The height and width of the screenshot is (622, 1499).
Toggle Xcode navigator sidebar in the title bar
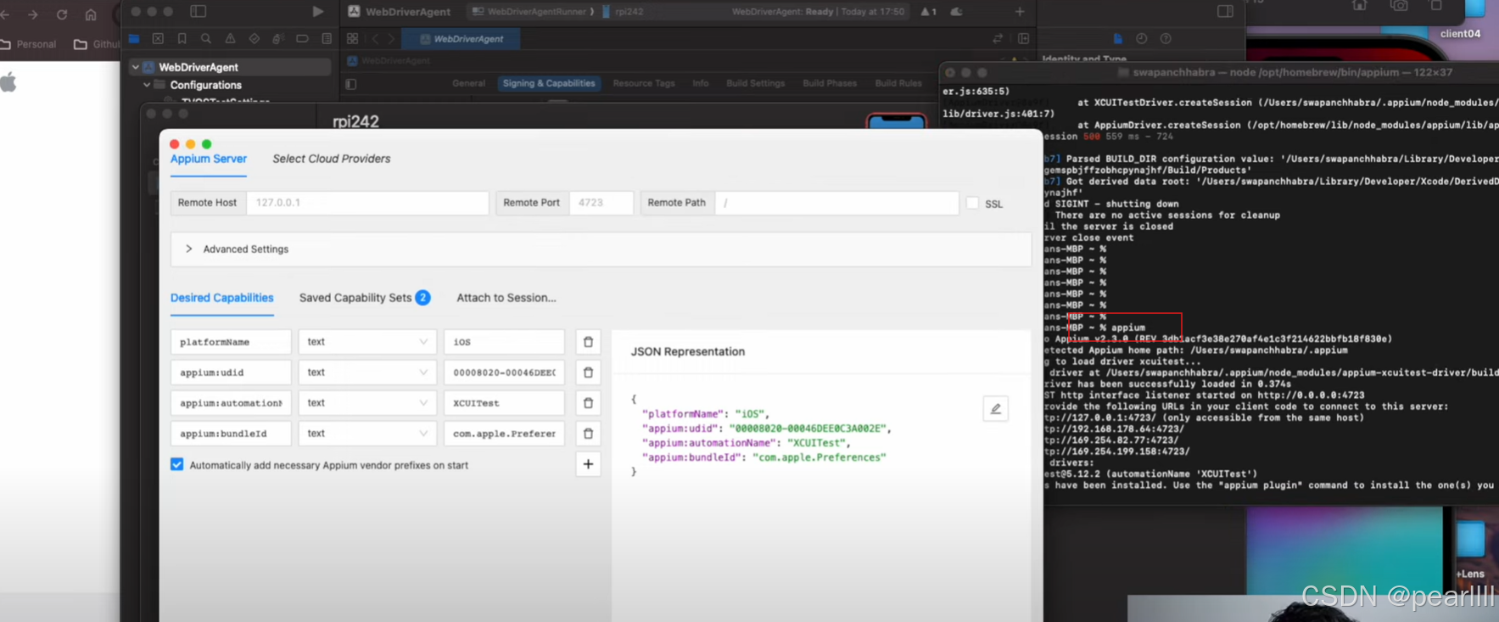[x=198, y=12]
